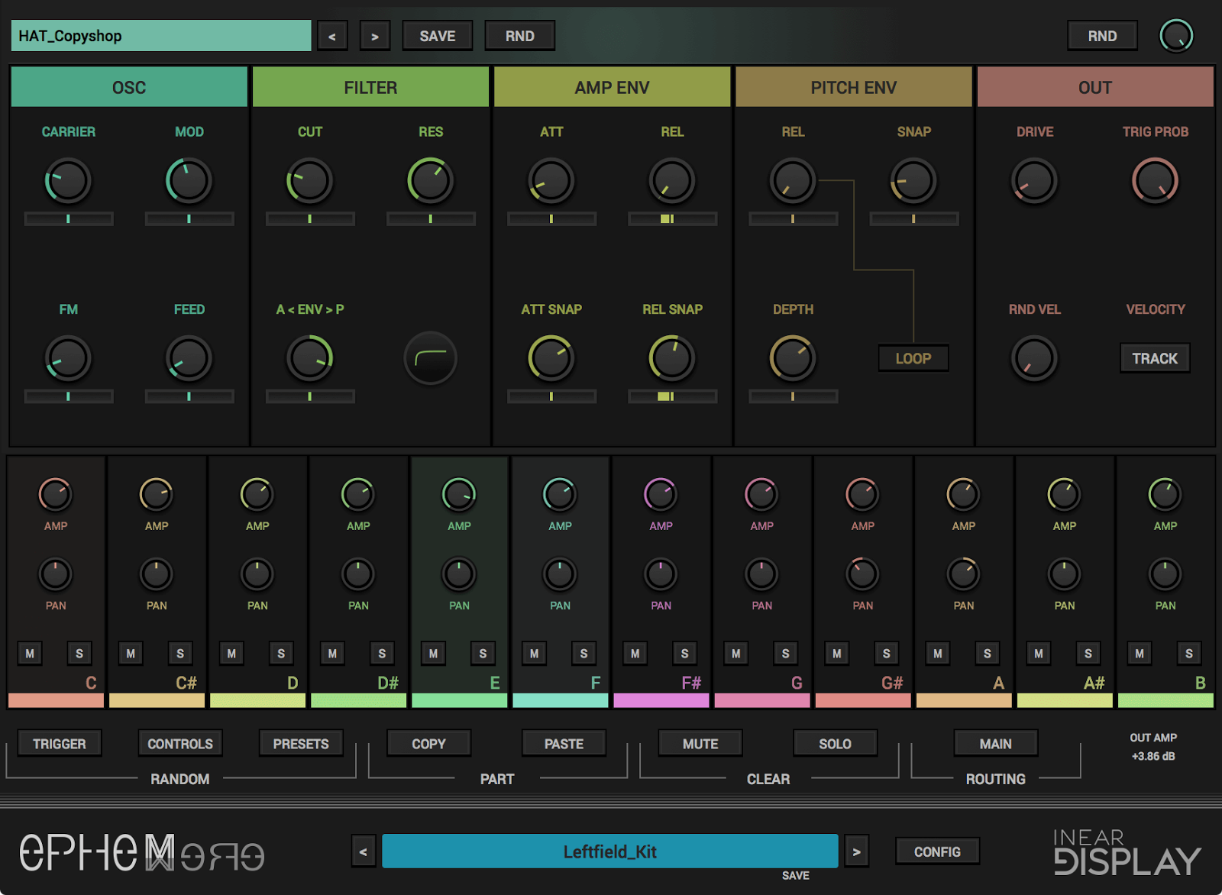Click the slider under the amp REL knob
The height and width of the screenshot is (895, 1222).
pyautogui.click(x=672, y=219)
